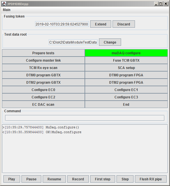Screen dimensions: 170x186
Task: Click DTM0 program GBTX
Action: coord(43,75)
